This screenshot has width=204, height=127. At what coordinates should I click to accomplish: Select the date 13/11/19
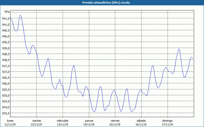62,124
